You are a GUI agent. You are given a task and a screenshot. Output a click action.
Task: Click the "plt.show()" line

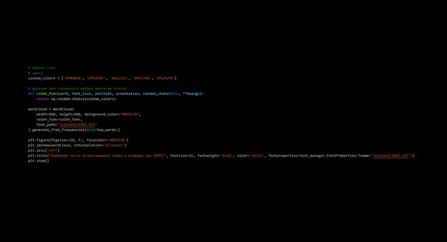click(x=38, y=161)
